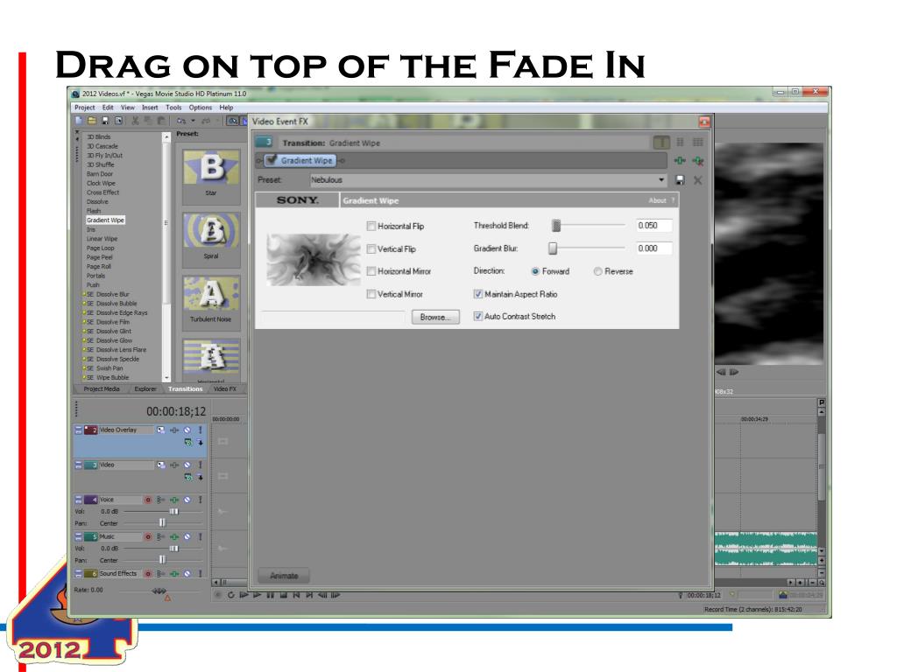Open the Insert menu

pyautogui.click(x=150, y=108)
